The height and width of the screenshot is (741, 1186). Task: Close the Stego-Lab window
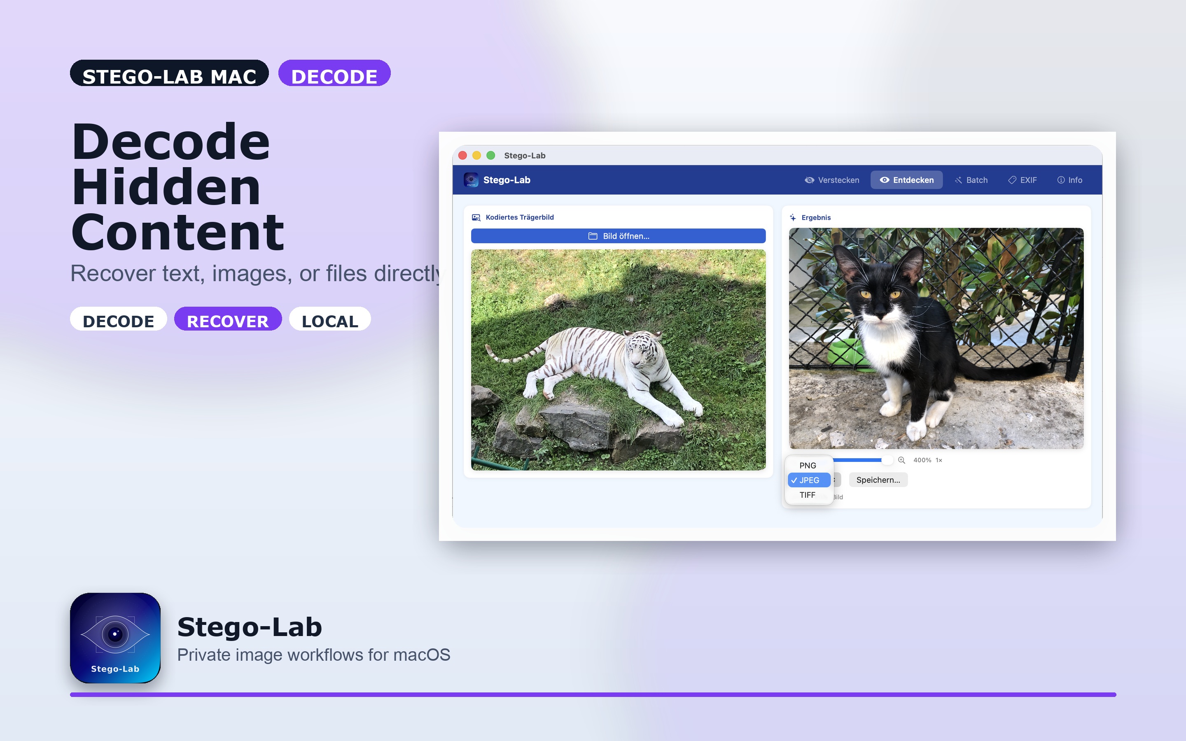tap(462, 155)
